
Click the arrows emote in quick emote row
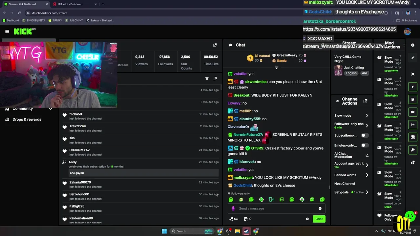tap(271, 199)
